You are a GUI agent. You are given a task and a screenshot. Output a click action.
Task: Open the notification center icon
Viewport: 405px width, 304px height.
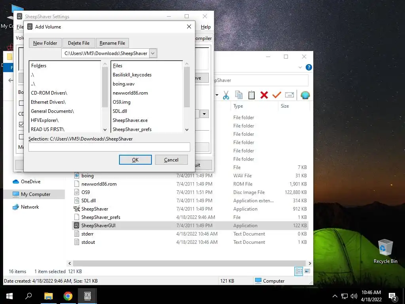(x=393, y=296)
